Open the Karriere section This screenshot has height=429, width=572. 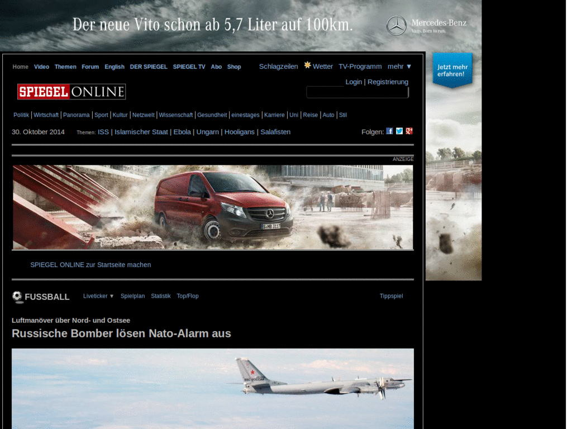click(x=274, y=115)
